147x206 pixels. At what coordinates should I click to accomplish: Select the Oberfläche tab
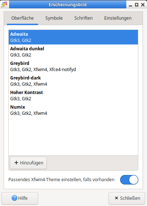(x=23, y=18)
